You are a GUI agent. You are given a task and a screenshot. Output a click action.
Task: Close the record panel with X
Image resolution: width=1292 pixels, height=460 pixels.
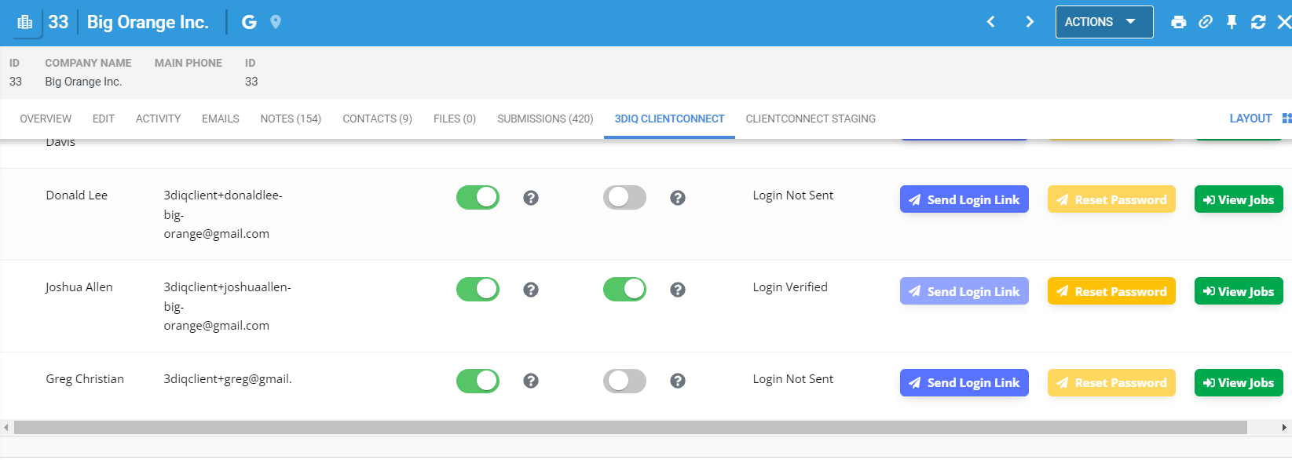point(1284,22)
